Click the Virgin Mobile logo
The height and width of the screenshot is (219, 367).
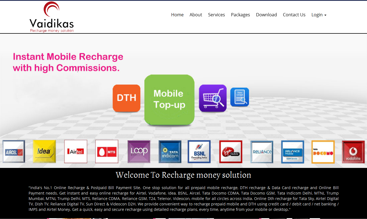point(231,152)
